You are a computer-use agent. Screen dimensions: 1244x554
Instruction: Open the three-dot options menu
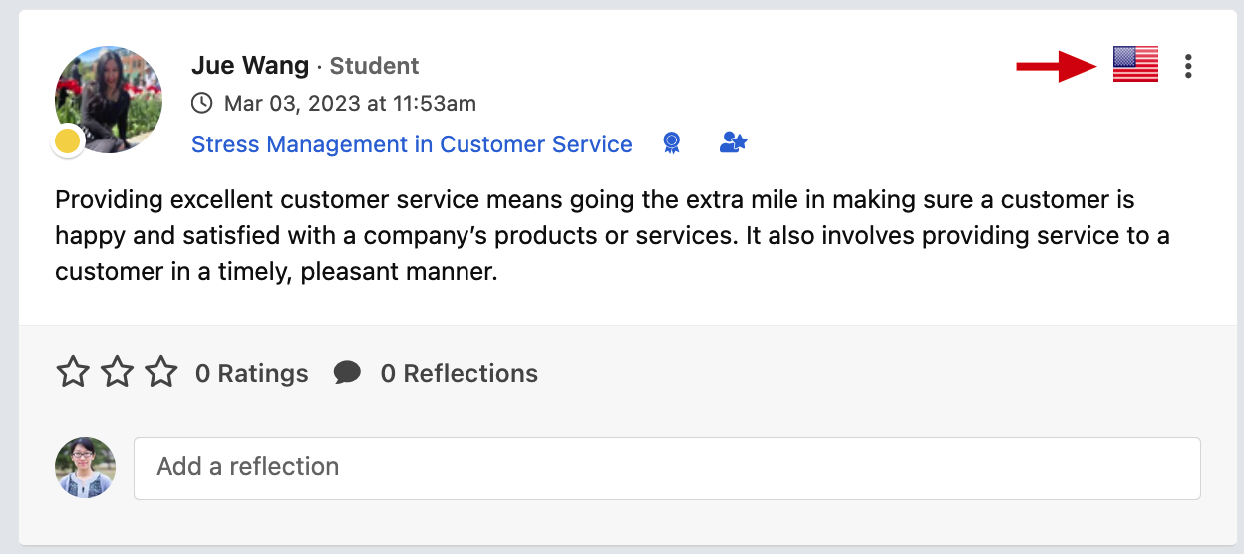pyautogui.click(x=1188, y=66)
